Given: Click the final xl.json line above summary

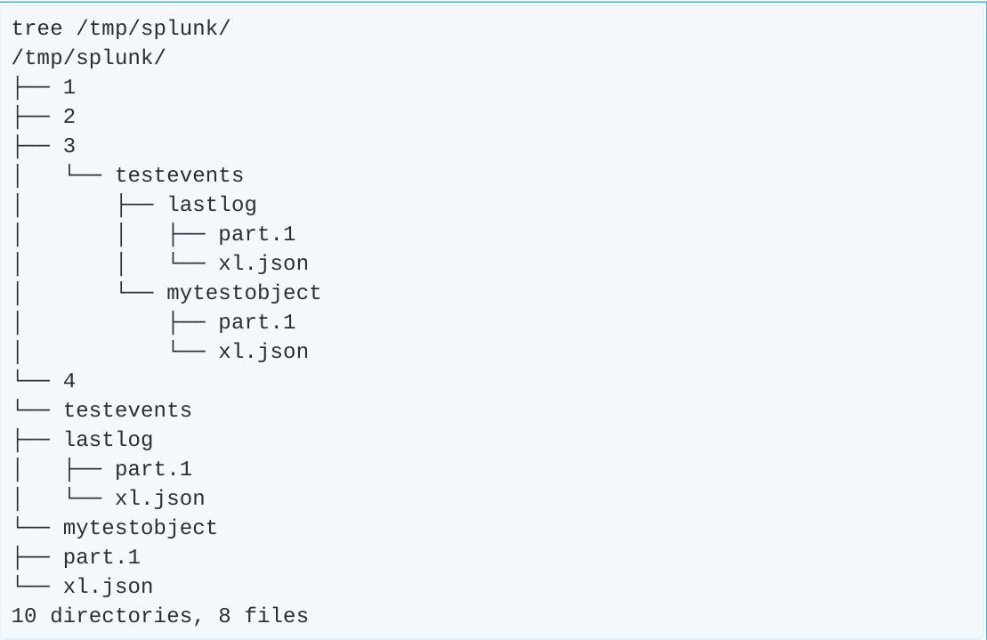Looking at the screenshot, I should coord(108,587).
